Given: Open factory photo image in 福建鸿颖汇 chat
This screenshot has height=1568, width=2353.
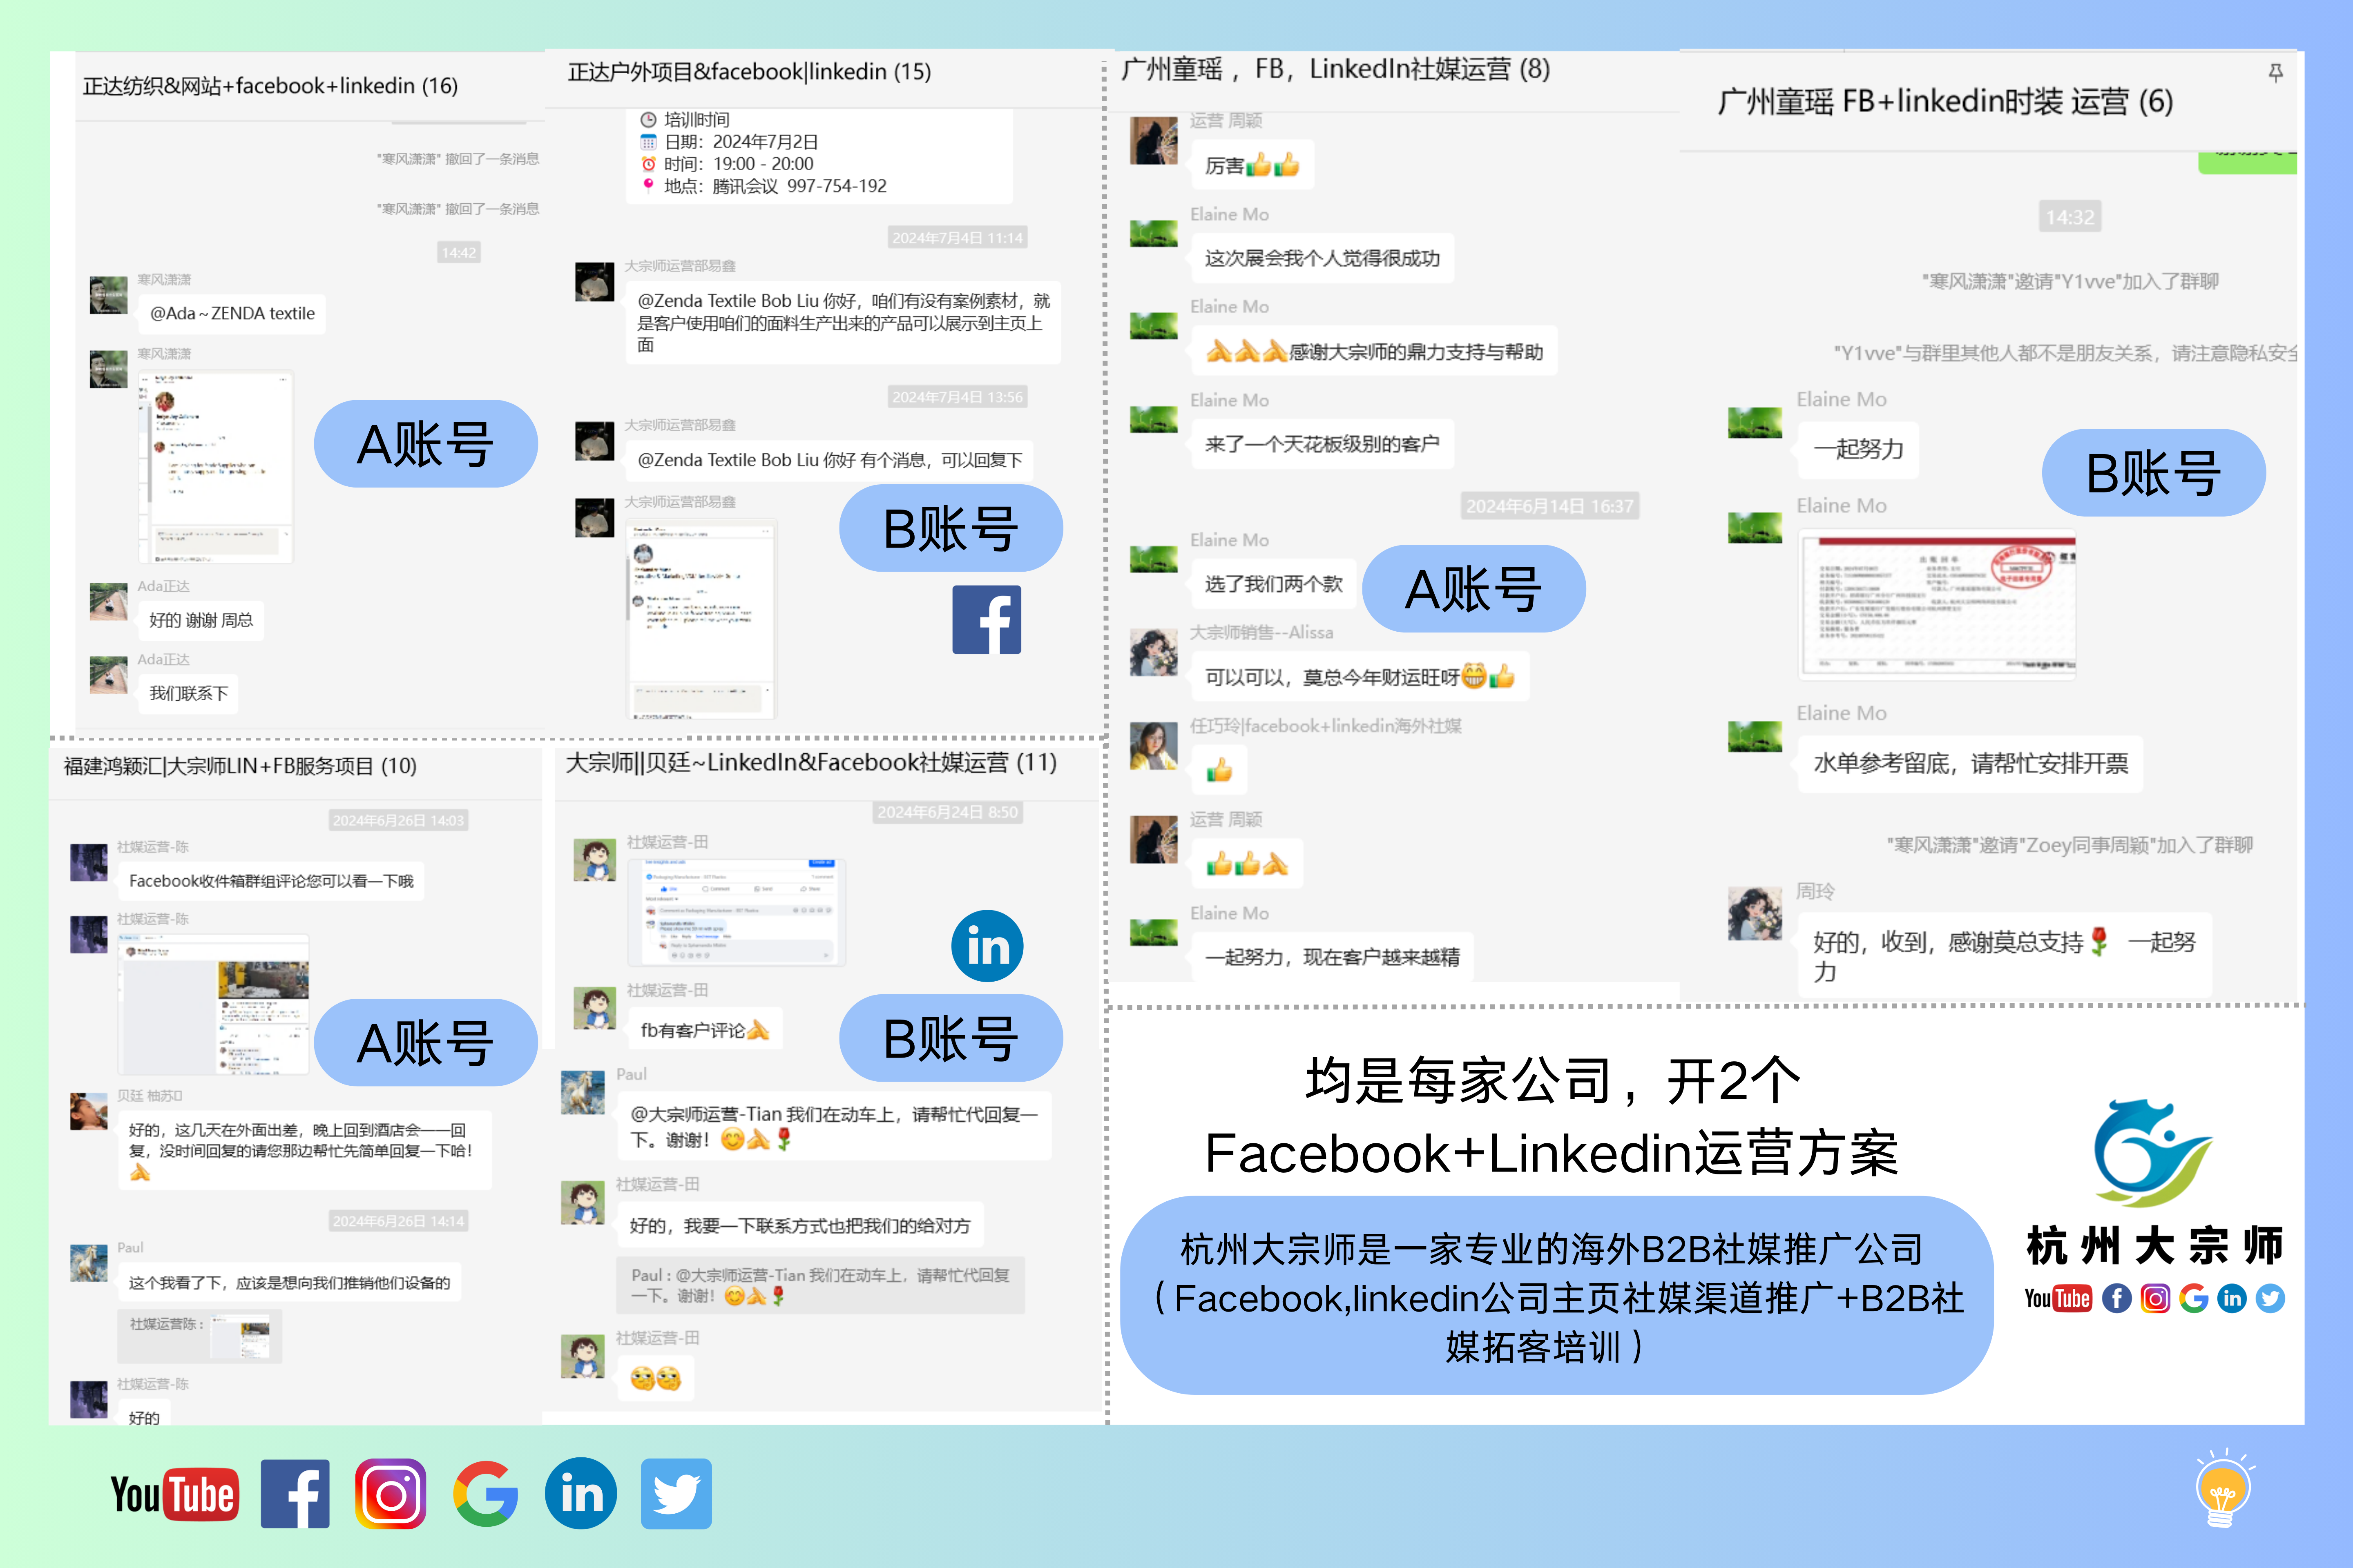Looking at the screenshot, I should pos(213,1004).
